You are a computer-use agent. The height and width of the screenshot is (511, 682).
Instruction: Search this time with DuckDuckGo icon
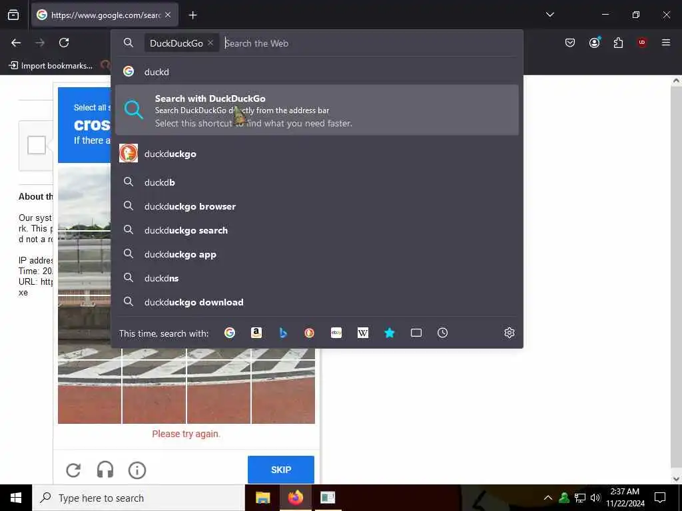(309, 333)
